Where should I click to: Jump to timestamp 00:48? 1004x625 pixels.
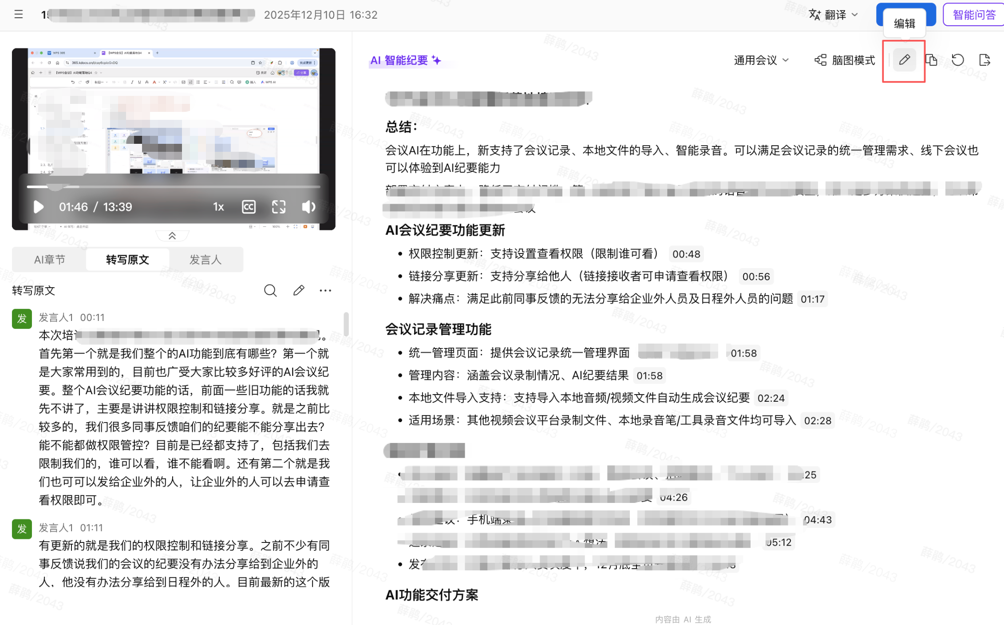point(686,254)
